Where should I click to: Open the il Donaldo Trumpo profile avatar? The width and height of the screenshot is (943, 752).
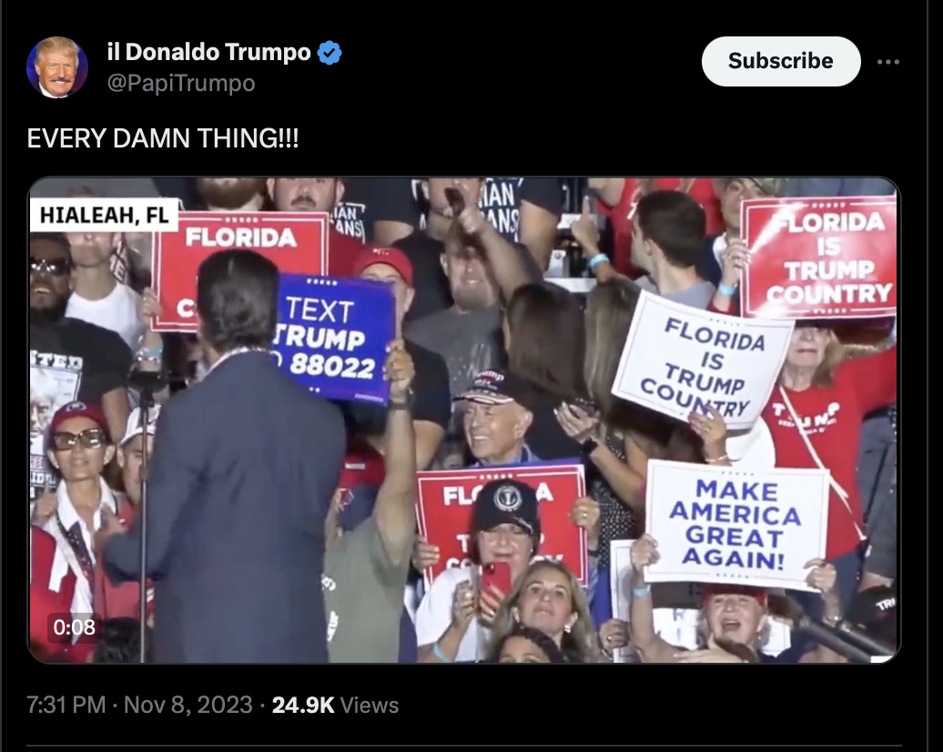[x=57, y=66]
